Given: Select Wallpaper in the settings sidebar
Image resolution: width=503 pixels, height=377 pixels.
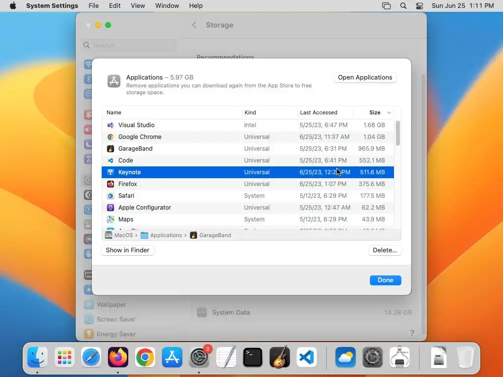Looking at the screenshot, I should pyautogui.click(x=112, y=304).
